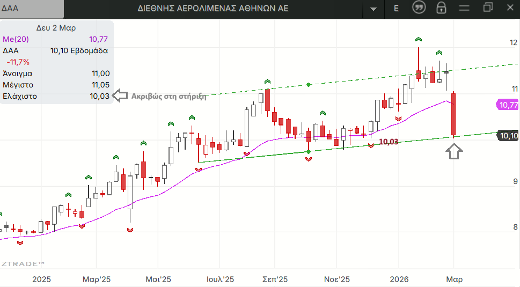The height and width of the screenshot is (287, 520).
Task: Click the large red last weekly candle
Action: pyautogui.click(x=454, y=114)
